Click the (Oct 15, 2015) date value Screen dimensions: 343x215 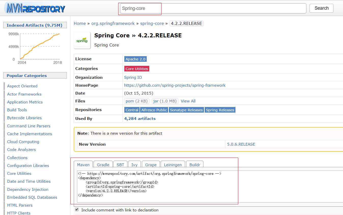139,93
